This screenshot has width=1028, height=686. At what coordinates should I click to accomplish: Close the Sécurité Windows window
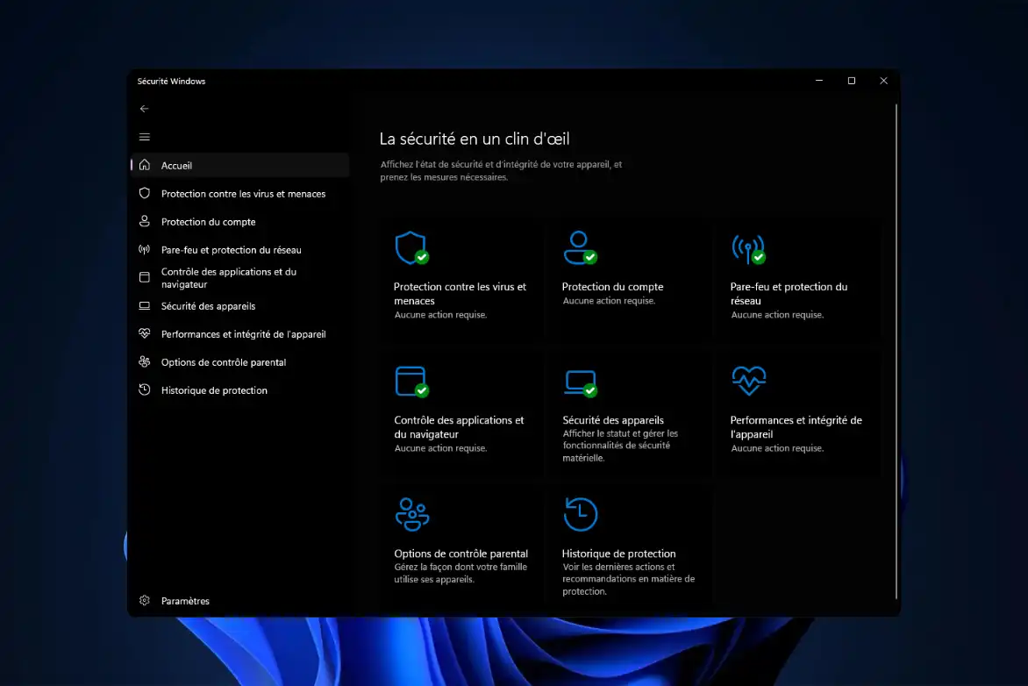coord(883,81)
